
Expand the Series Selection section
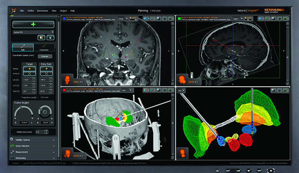(33, 146)
